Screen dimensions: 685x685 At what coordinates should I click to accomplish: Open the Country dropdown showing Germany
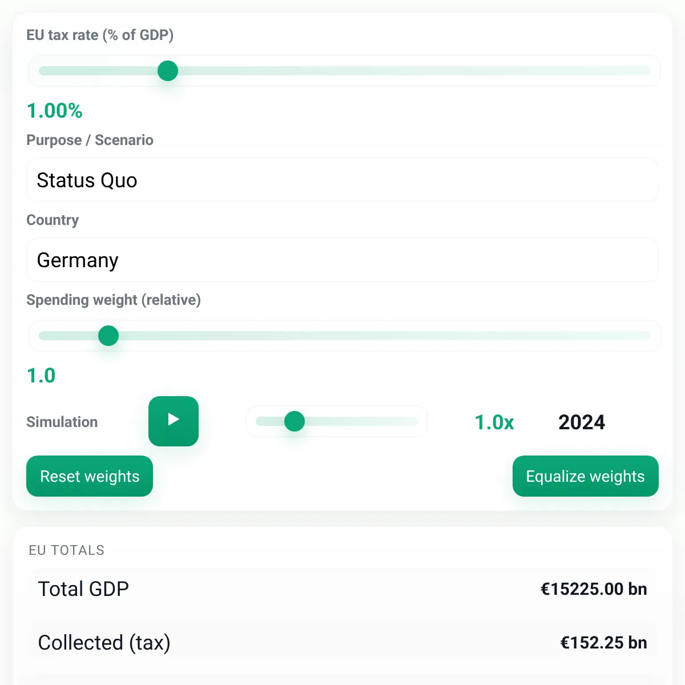coord(342,260)
